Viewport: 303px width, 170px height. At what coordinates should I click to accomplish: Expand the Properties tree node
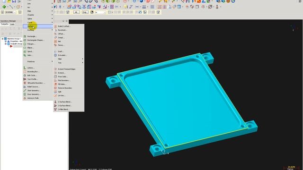coord(6,41)
